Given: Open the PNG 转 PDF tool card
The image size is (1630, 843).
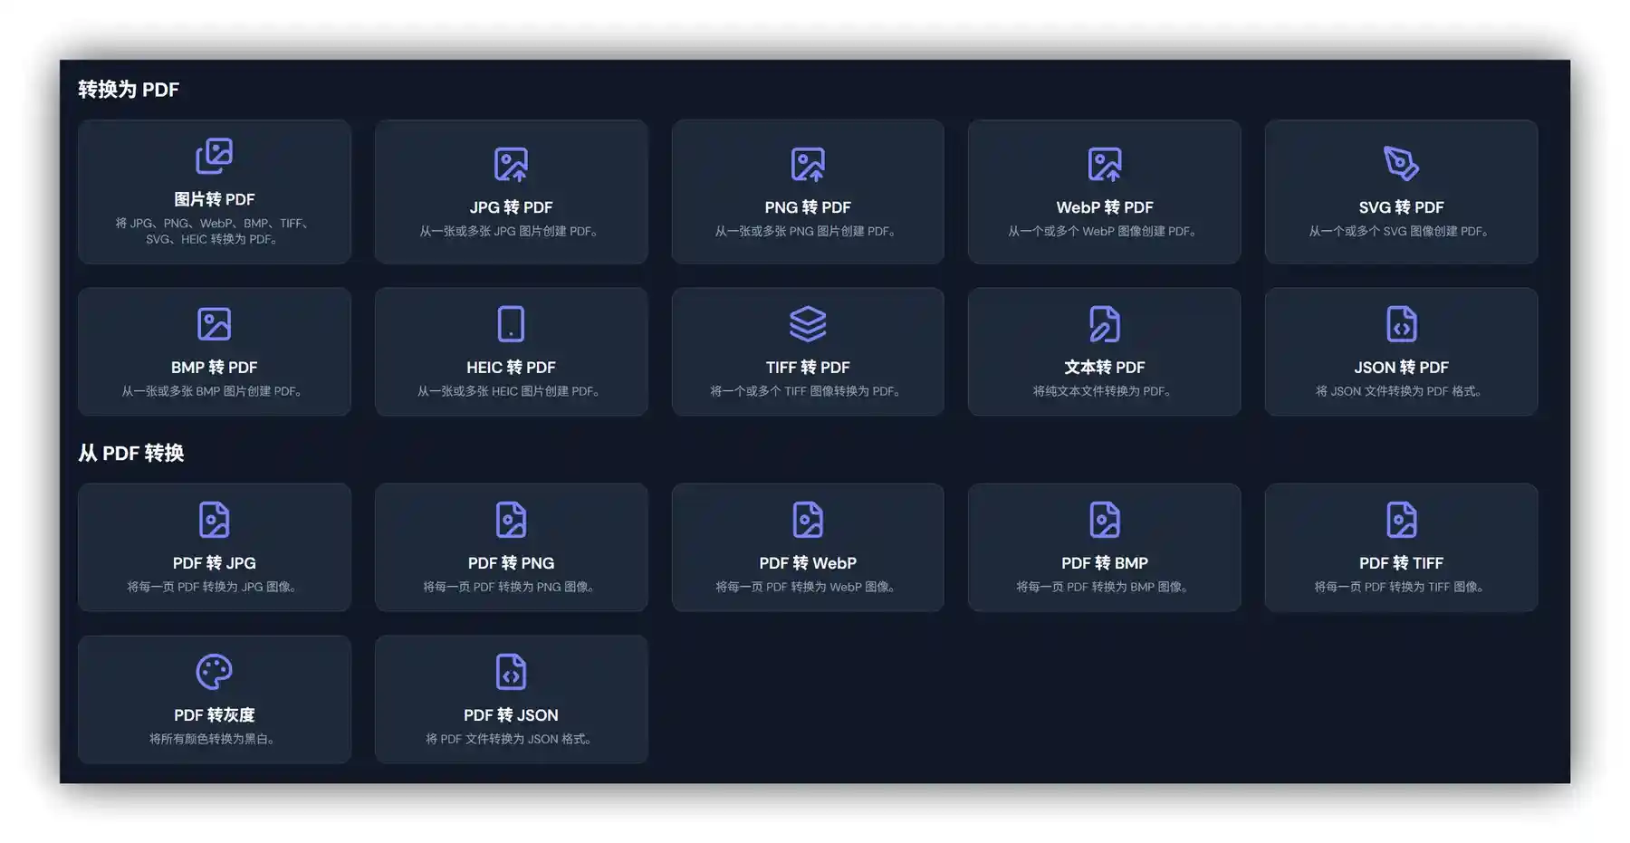Looking at the screenshot, I should click(x=808, y=192).
